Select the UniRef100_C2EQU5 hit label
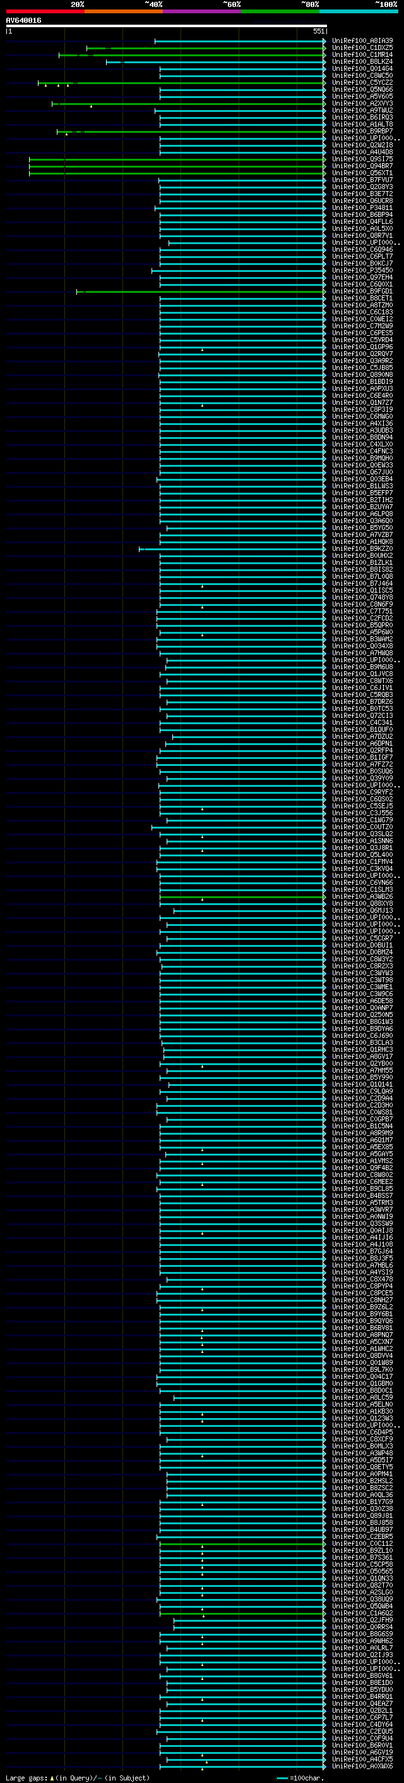Screen dimensions: 404x1783 pos(362,1732)
